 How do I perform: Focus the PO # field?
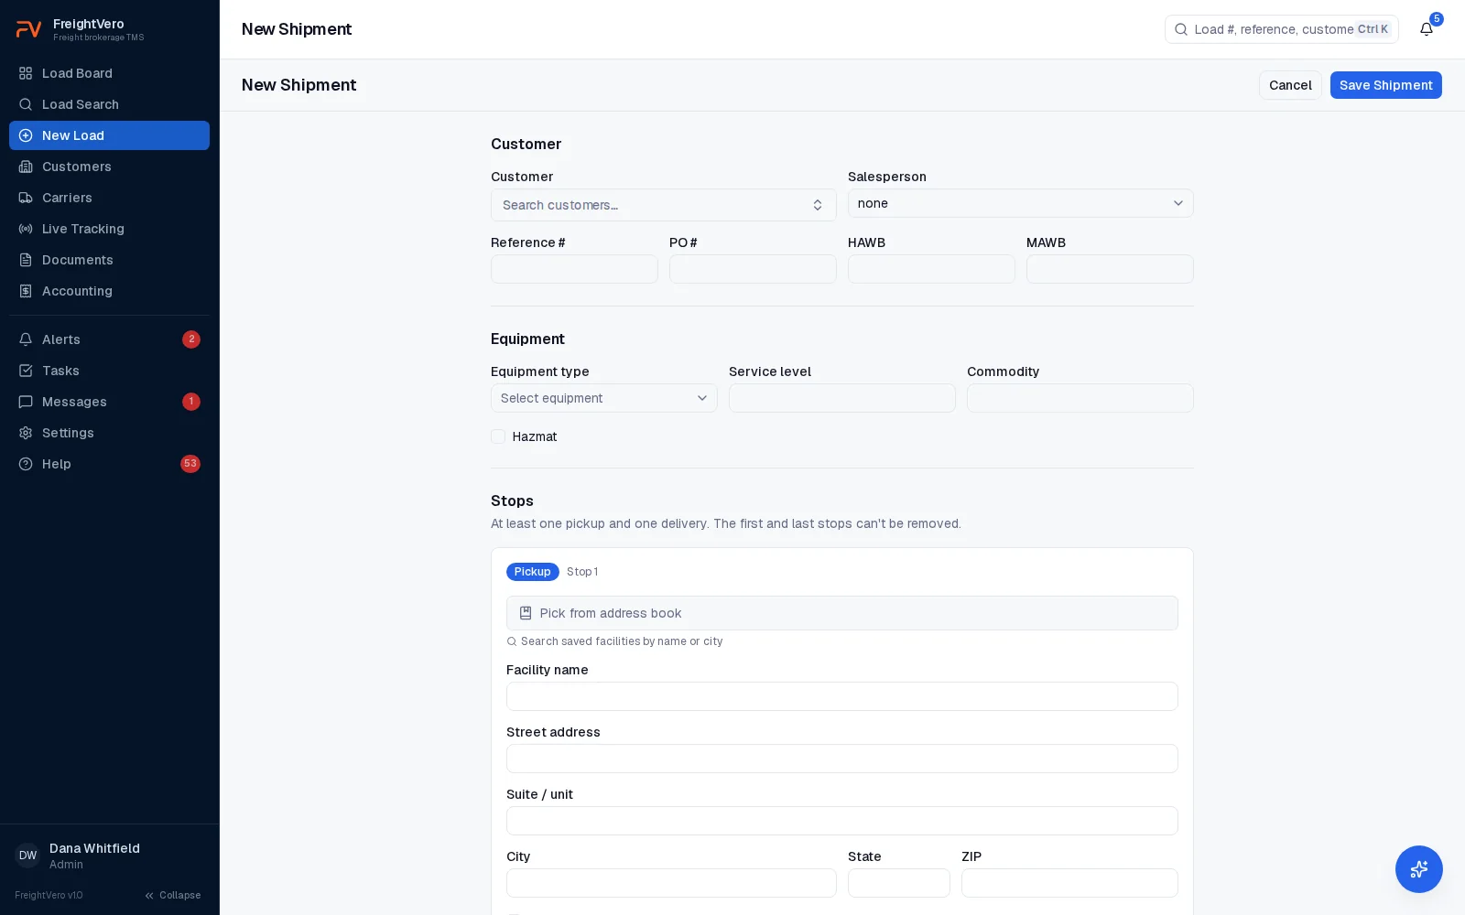(753, 269)
